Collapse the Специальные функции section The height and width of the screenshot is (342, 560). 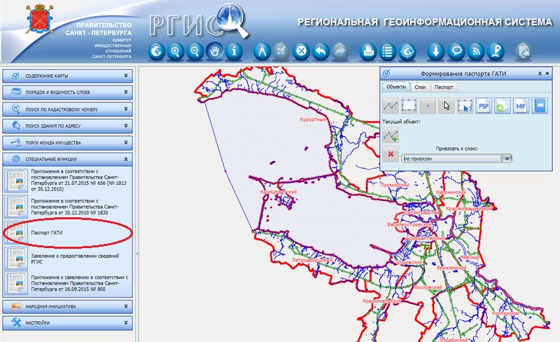pyautogui.click(x=67, y=159)
